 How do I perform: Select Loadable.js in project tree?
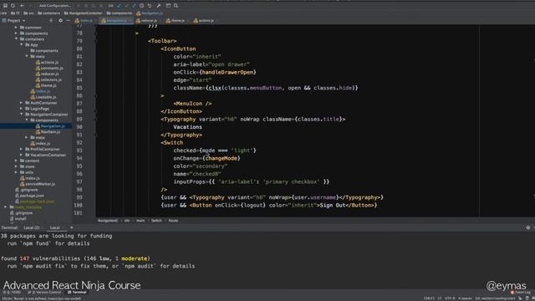(x=43, y=97)
